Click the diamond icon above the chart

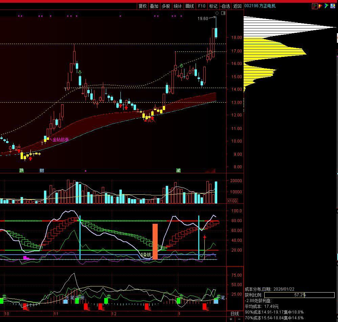217,13
